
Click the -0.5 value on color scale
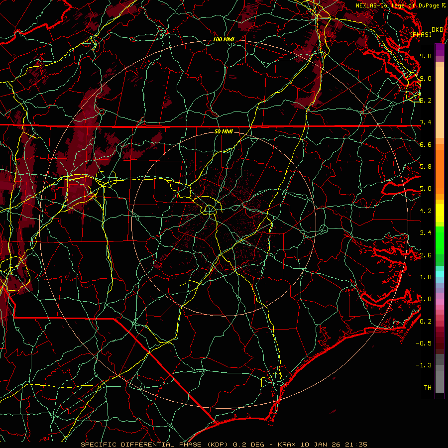click(x=424, y=343)
